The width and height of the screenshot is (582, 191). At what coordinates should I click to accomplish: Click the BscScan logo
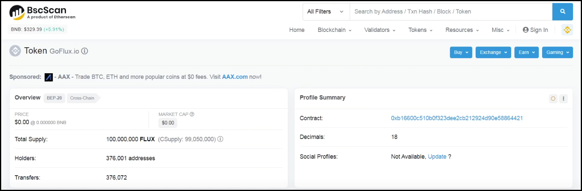click(42, 12)
